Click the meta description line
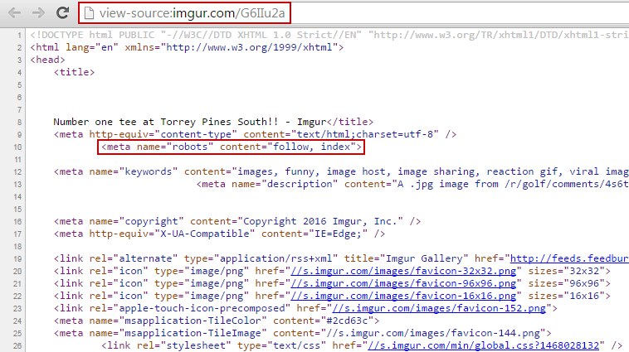 point(412,184)
